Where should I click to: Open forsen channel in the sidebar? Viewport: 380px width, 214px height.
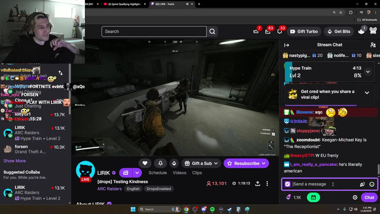(x=36, y=149)
